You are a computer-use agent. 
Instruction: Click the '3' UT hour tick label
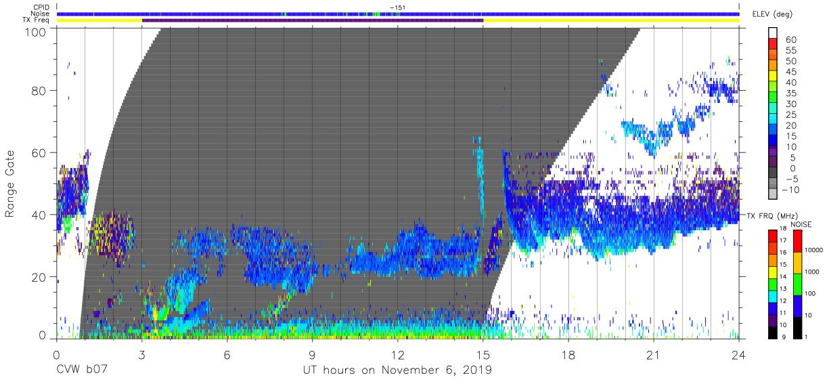point(142,354)
